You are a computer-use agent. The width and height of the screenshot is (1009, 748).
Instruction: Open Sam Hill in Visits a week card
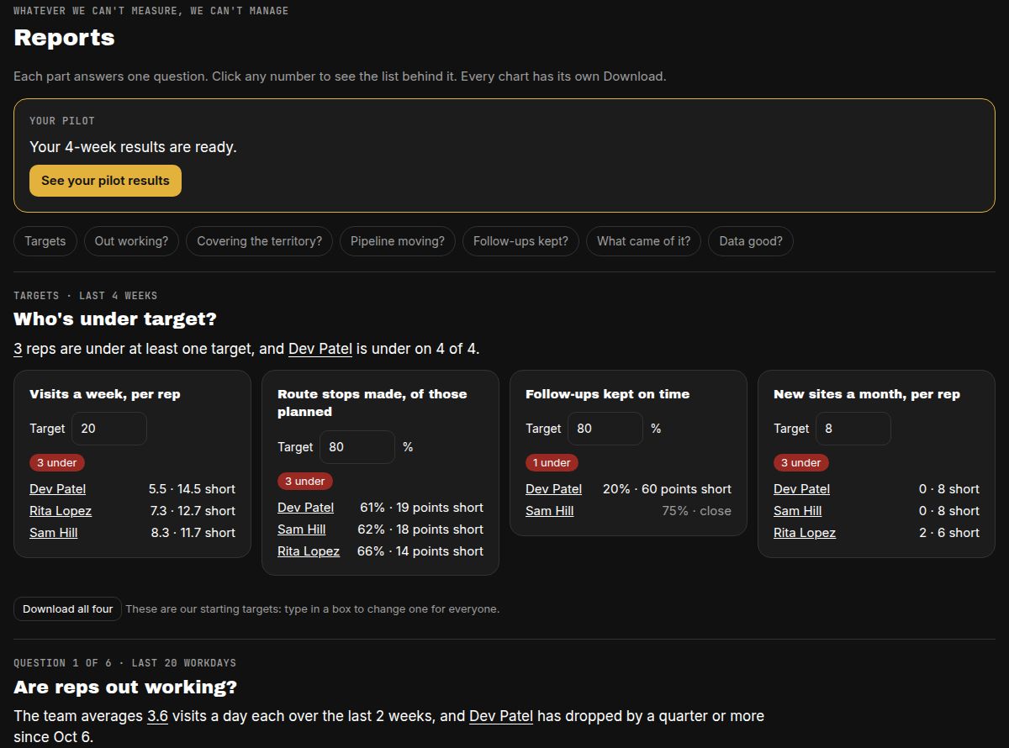point(54,533)
